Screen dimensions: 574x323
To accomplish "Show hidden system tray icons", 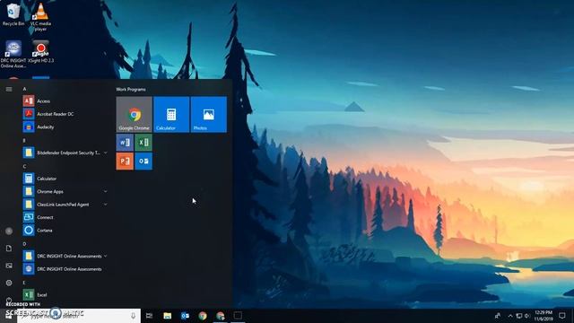I will [510, 316].
